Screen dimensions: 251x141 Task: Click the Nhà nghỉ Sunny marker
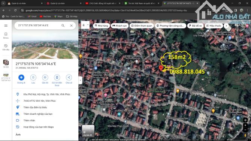click(106, 95)
